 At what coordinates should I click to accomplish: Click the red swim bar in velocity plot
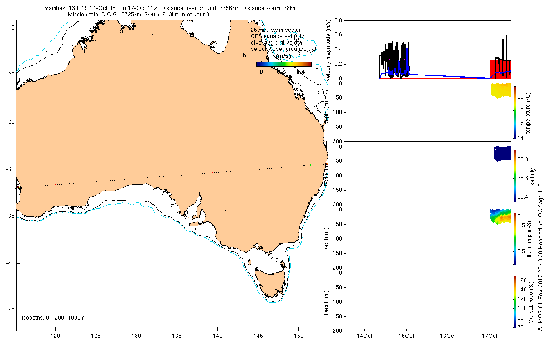(x=500, y=69)
